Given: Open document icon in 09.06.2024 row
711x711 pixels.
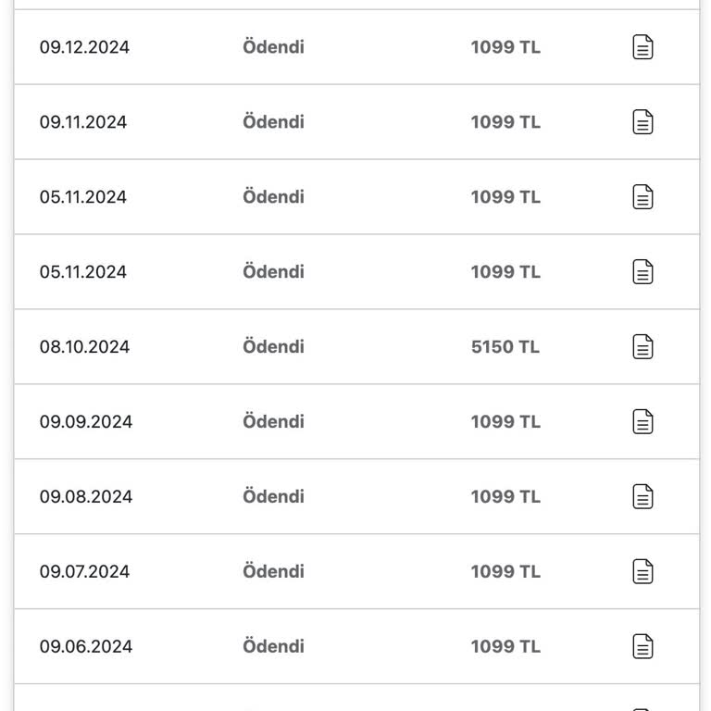Looking at the screenshot, I should pyautogui.click(x=642, y=646).
